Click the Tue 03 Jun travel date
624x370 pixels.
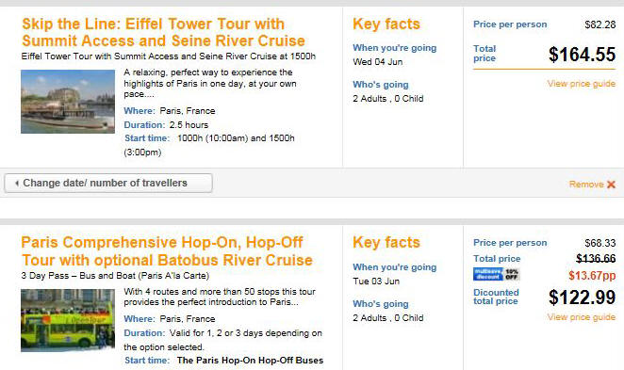click(376, 282)
